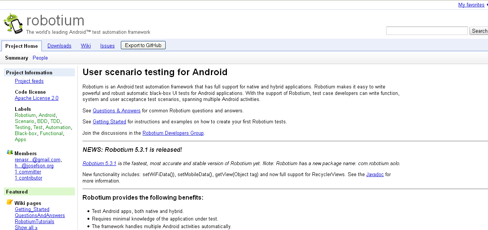Click the Robotium robot logo

[x=13, y=24]
